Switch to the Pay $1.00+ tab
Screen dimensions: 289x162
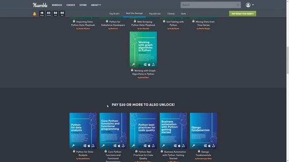(114, 13)
